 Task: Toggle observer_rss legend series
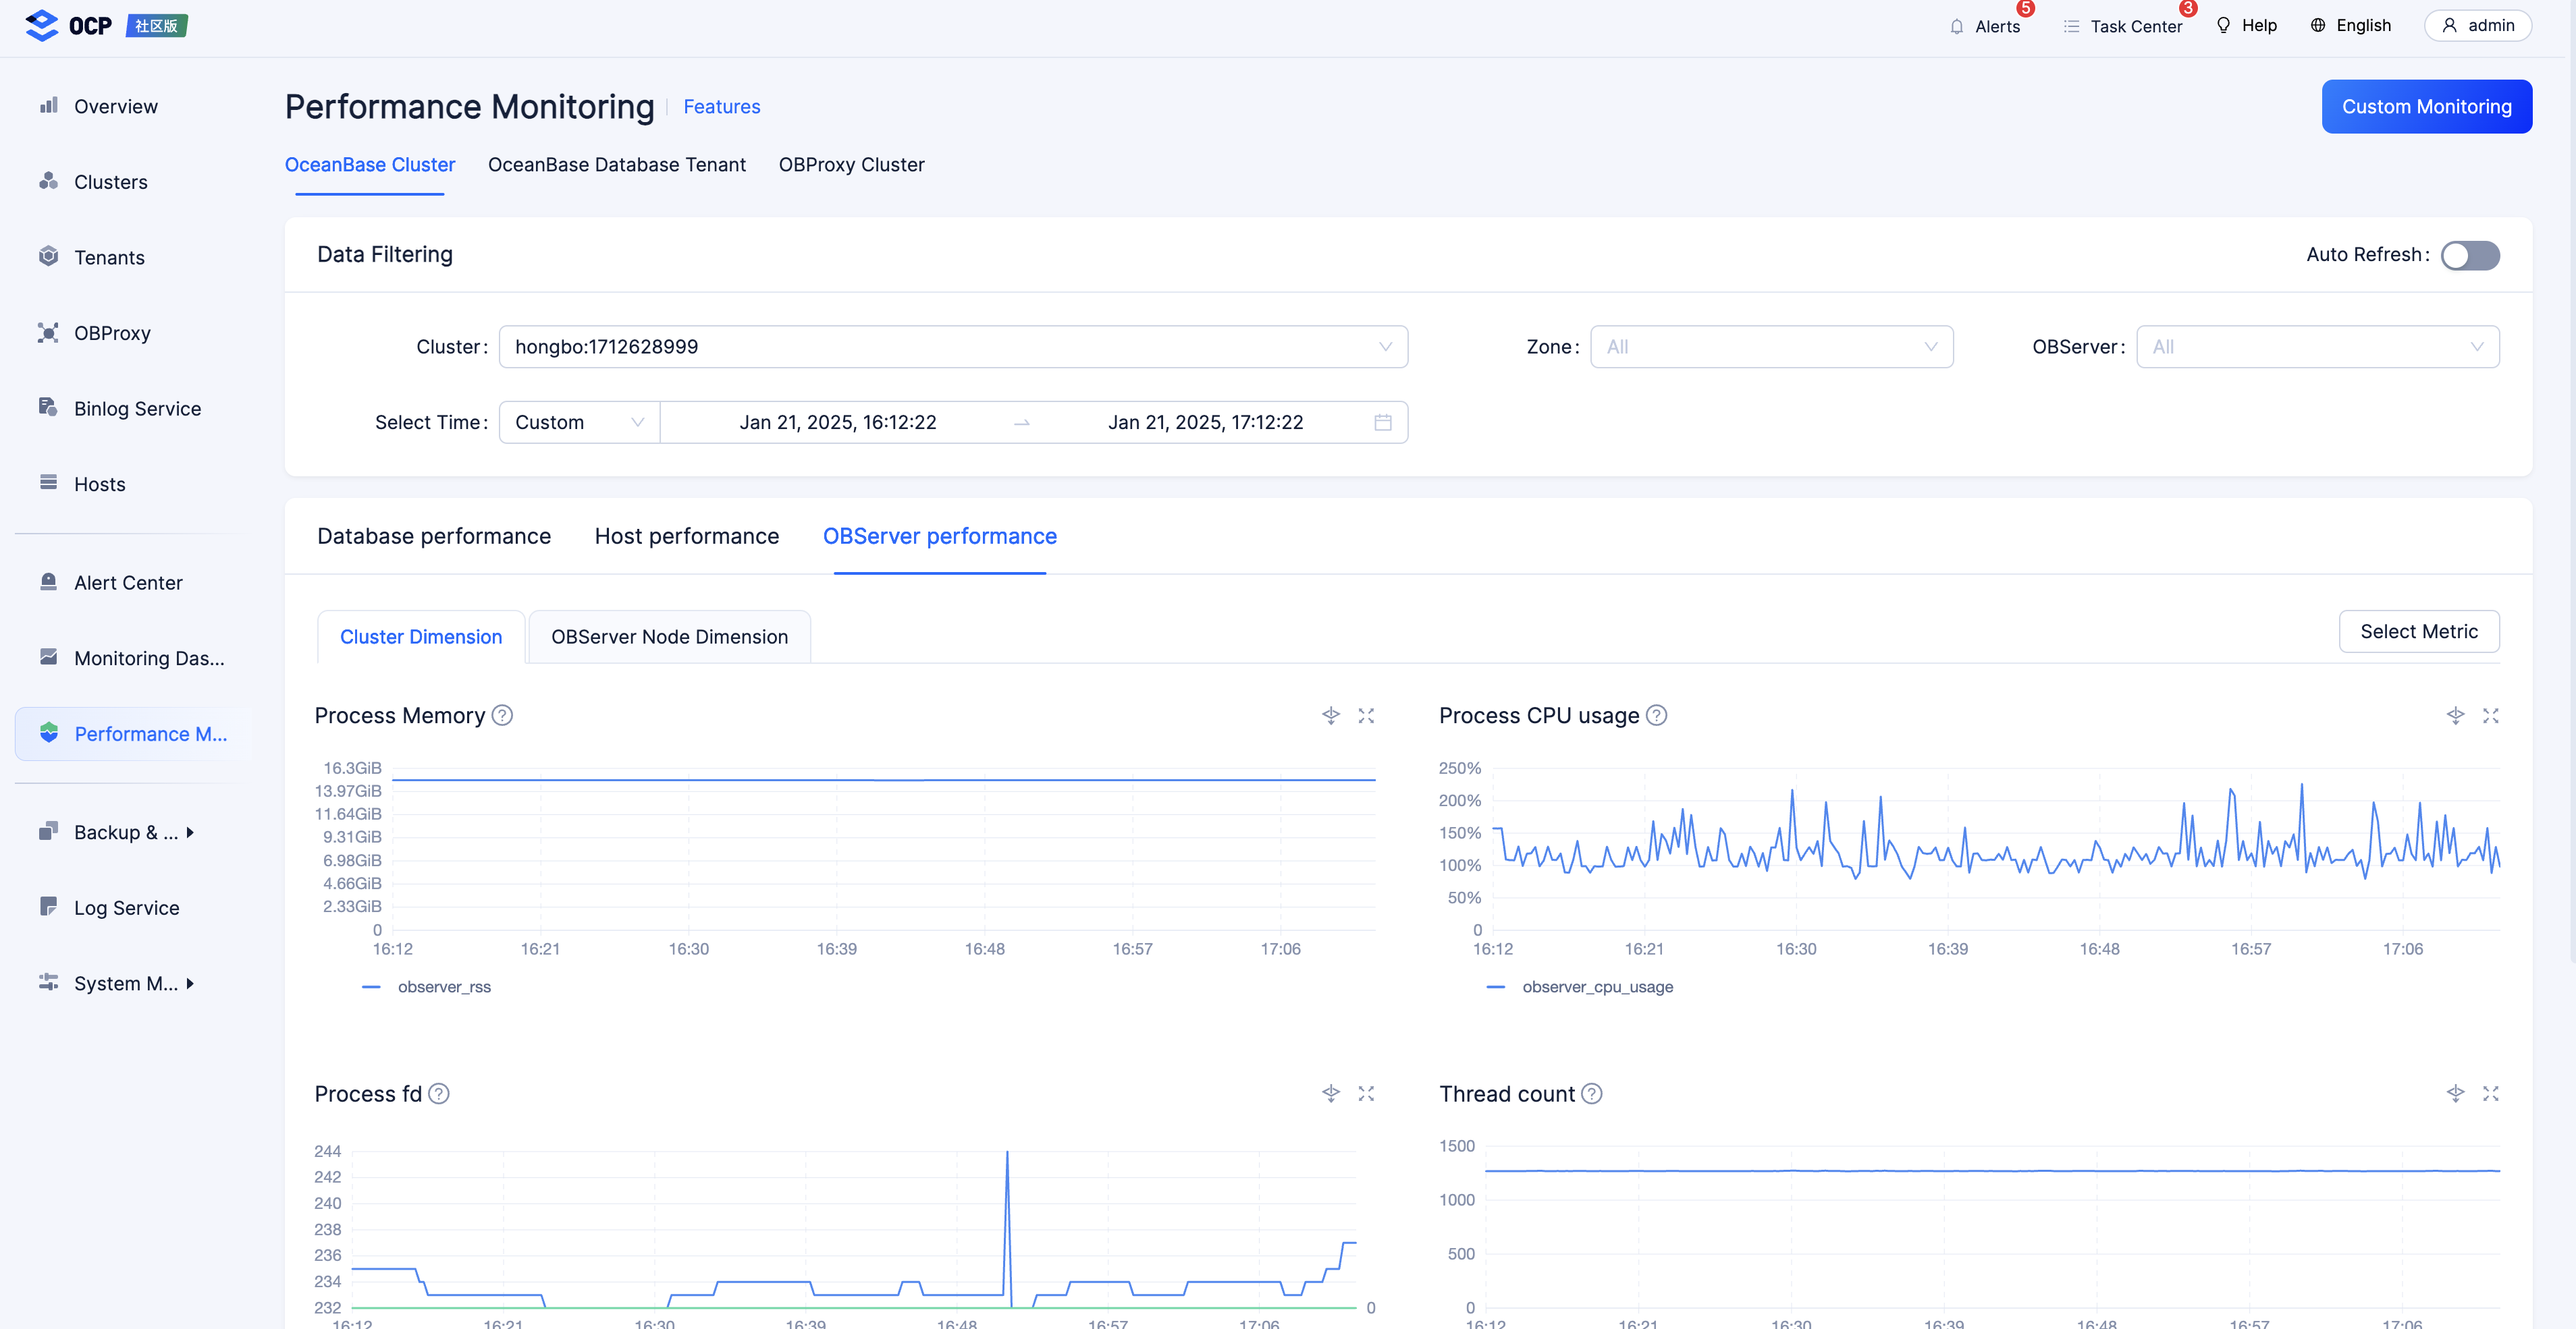[426, 986]
